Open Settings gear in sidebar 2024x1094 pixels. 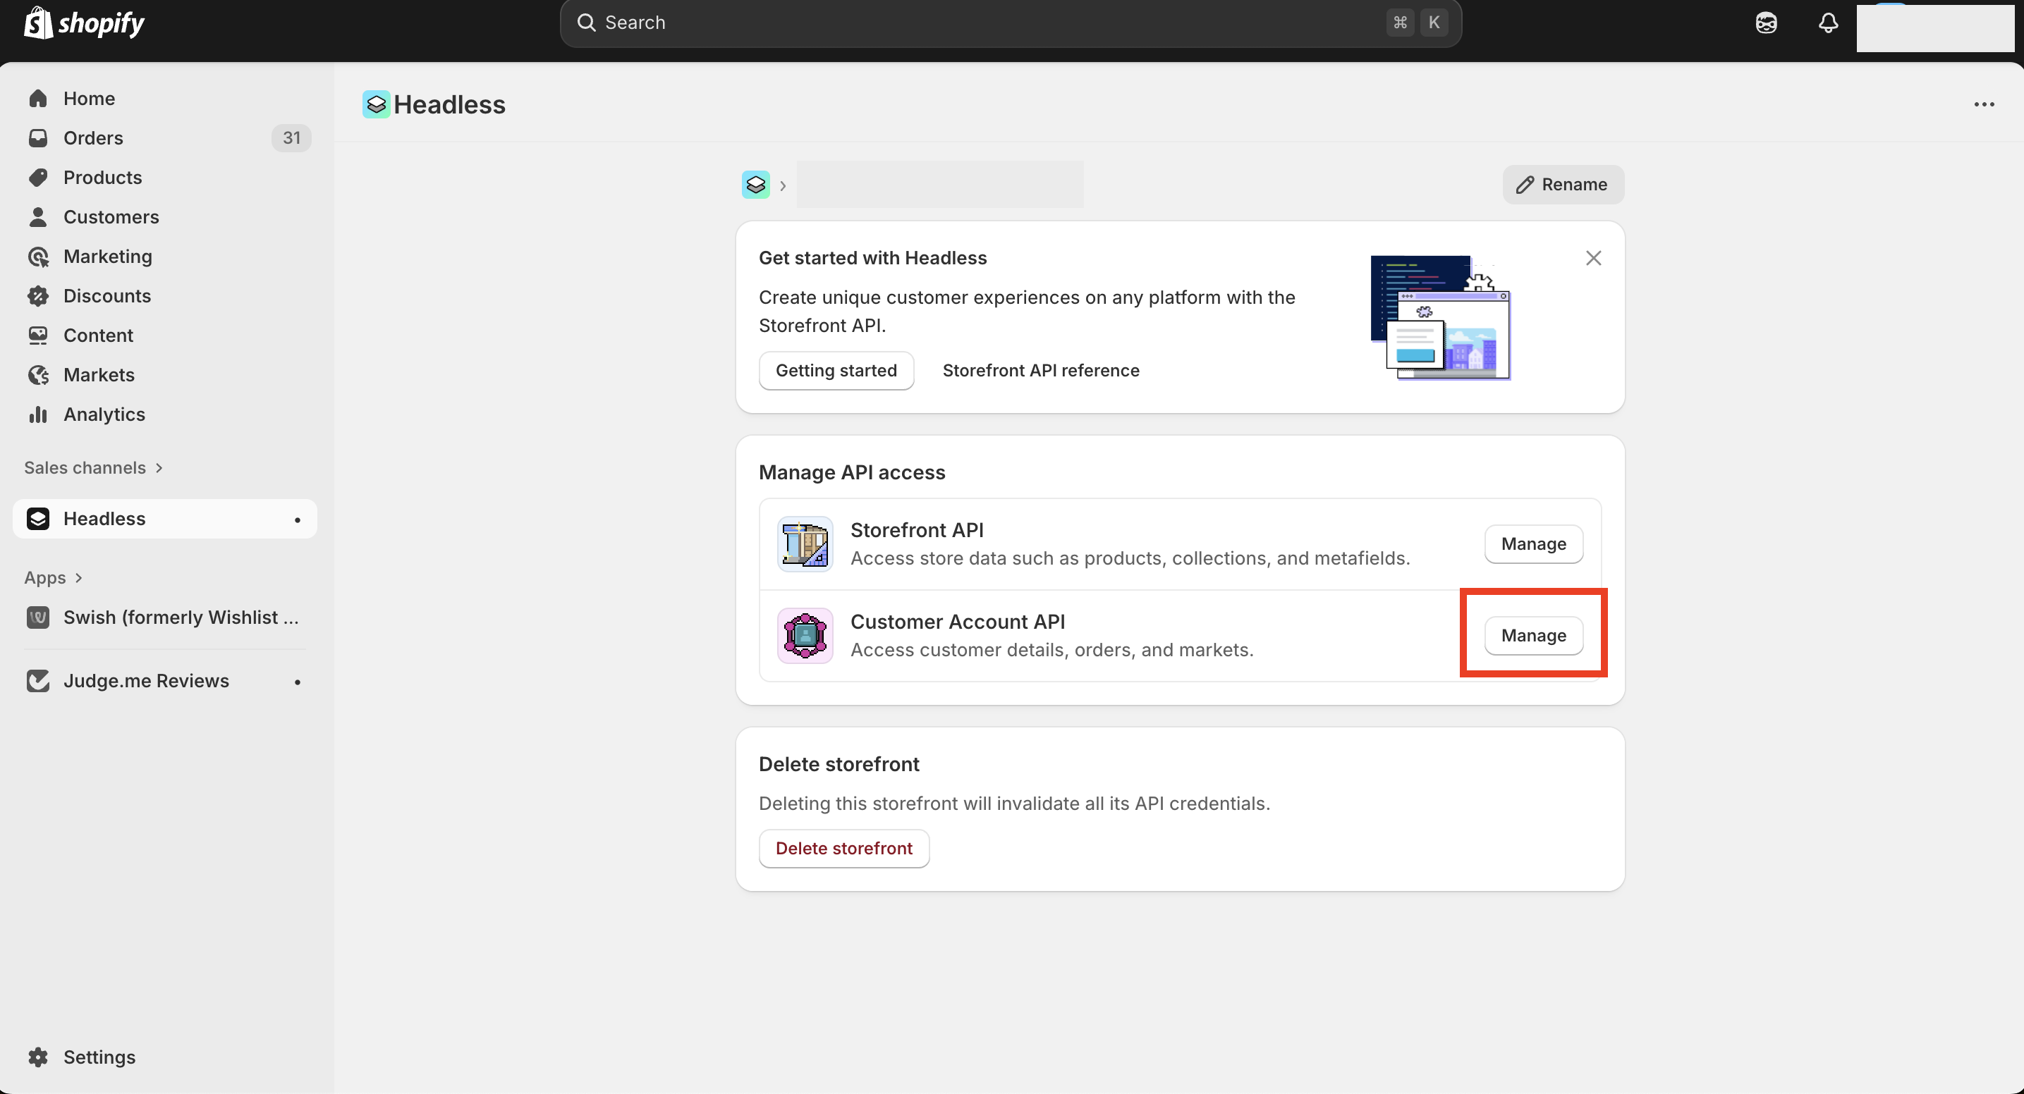pos(37,1057)
